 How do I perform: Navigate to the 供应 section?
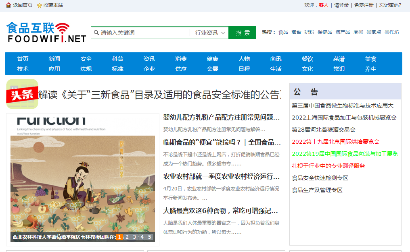(181, 69)
